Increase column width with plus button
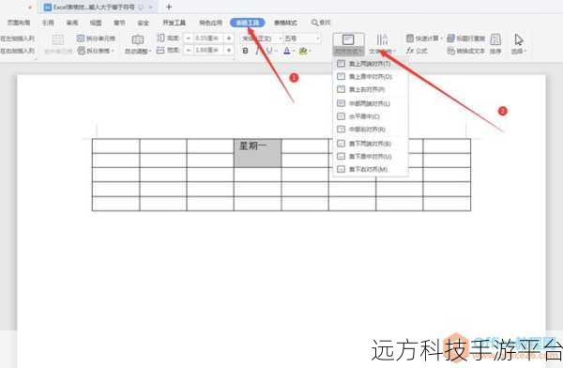Screen dimensions: 563x368 (229, 50)
